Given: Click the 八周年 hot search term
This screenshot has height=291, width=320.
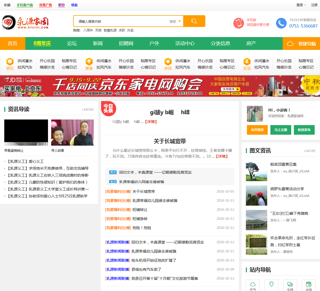Looking at the screenshot, I should (x=88, y=30).
